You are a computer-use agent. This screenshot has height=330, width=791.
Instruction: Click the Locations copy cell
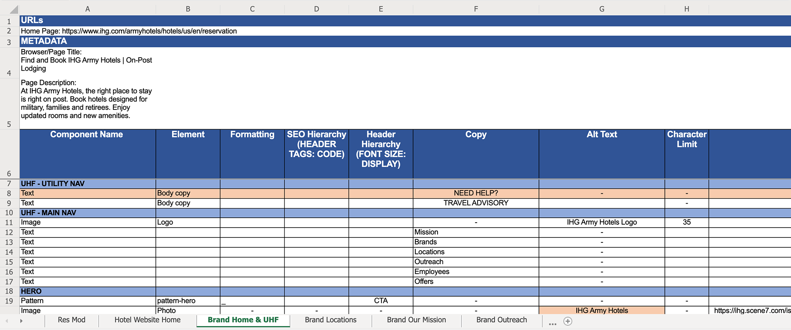pyautogui.click(x=476, y=252)
